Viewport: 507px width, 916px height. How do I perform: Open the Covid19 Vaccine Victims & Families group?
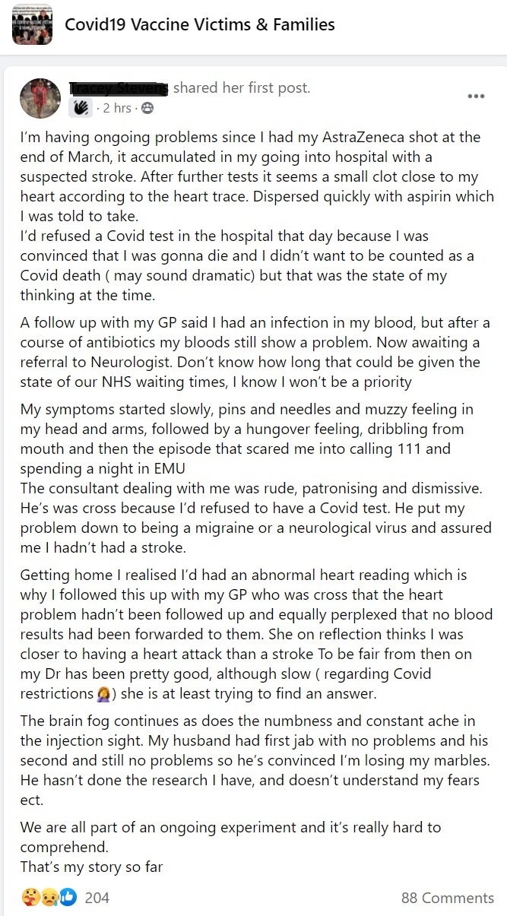pyautogui.click(x=199, y=24)
